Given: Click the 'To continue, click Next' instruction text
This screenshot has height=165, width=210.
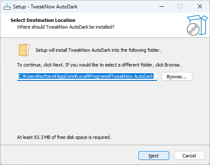Looking at the screenshot, I should pos(99,65).
